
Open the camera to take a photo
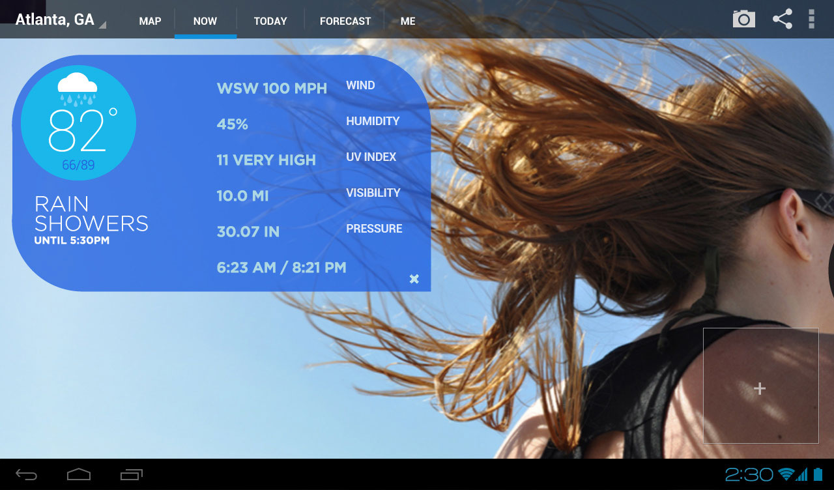(x=743, y=19)
